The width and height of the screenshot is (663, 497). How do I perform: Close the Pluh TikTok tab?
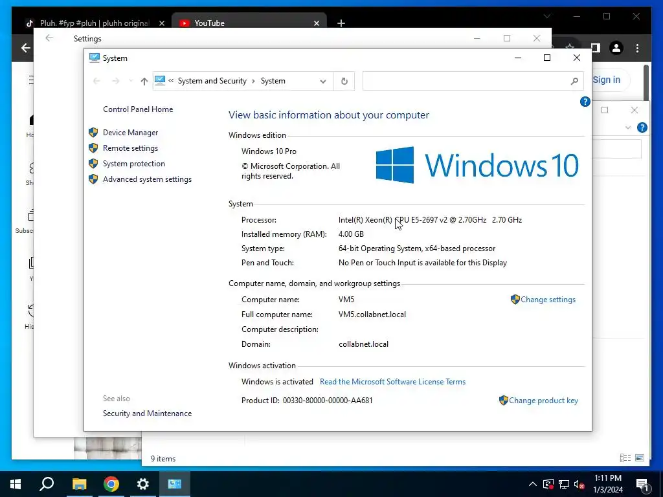pyautogui.click(x=161, y=24)
